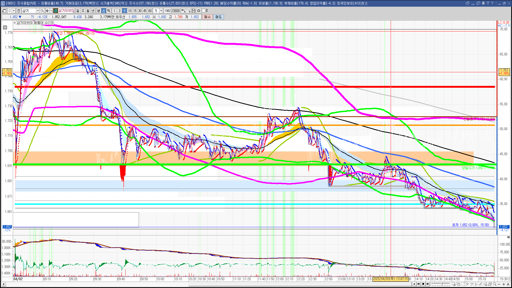Click the stock search magnifier icon

(x=42, y=11)
